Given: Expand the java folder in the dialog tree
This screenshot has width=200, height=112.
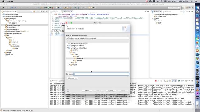Looking at the screenshot, I should pos(73,56).
